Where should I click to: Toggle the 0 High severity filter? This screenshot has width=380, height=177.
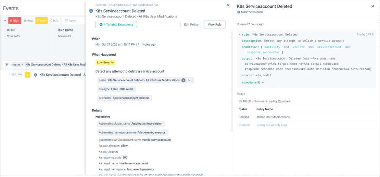tap(15, 20)
